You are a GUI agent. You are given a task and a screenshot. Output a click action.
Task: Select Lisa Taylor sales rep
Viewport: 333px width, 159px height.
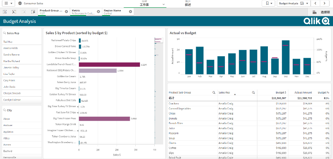[22, 74]
